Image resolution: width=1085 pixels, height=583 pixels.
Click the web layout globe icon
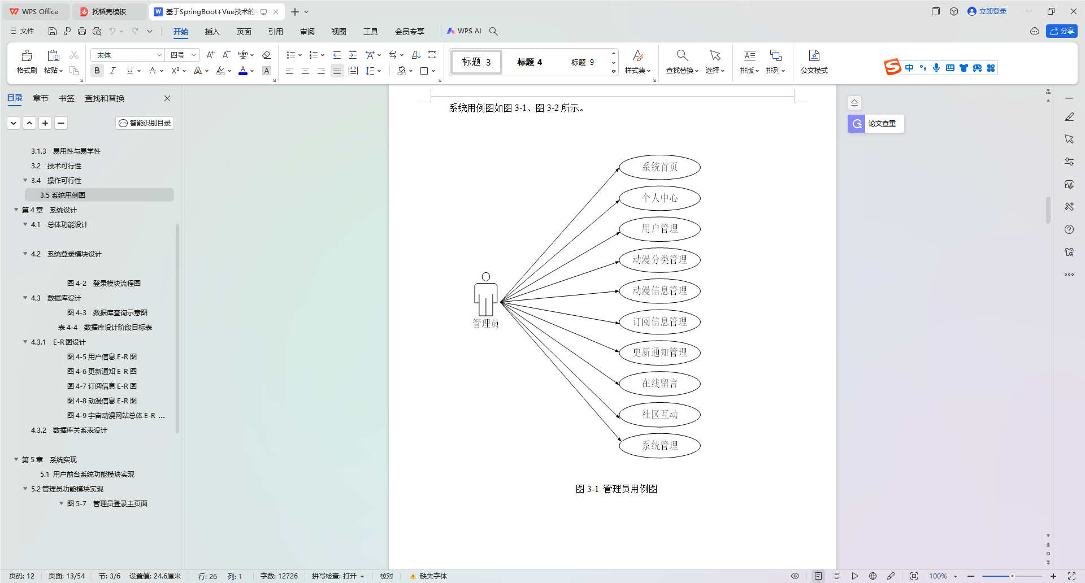[873, 576]
